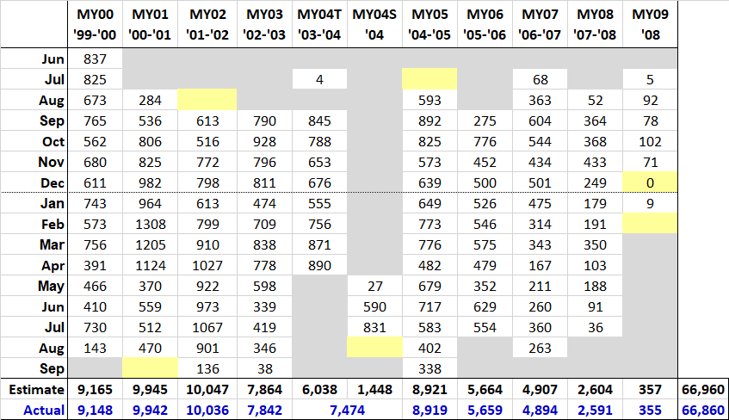Select the yellow cell under MY02 in Aug
This screenshot has height=420, width=729.
pyautogui.click(x=207, y=100)
